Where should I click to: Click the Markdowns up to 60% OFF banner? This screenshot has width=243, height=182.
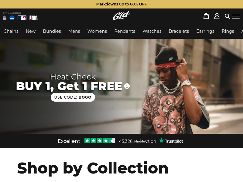[x=122, y=4]
